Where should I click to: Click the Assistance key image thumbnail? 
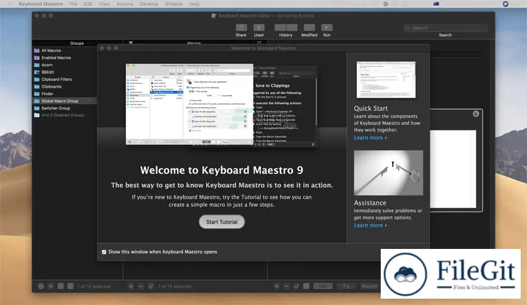point(388,173)
